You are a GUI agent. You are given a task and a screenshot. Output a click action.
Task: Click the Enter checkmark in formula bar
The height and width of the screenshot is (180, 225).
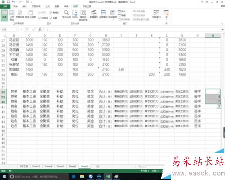point(34,29)
